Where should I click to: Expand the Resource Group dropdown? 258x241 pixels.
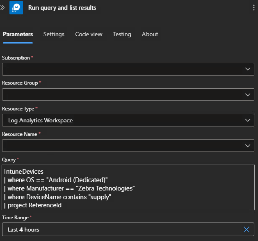pos(247,94)
